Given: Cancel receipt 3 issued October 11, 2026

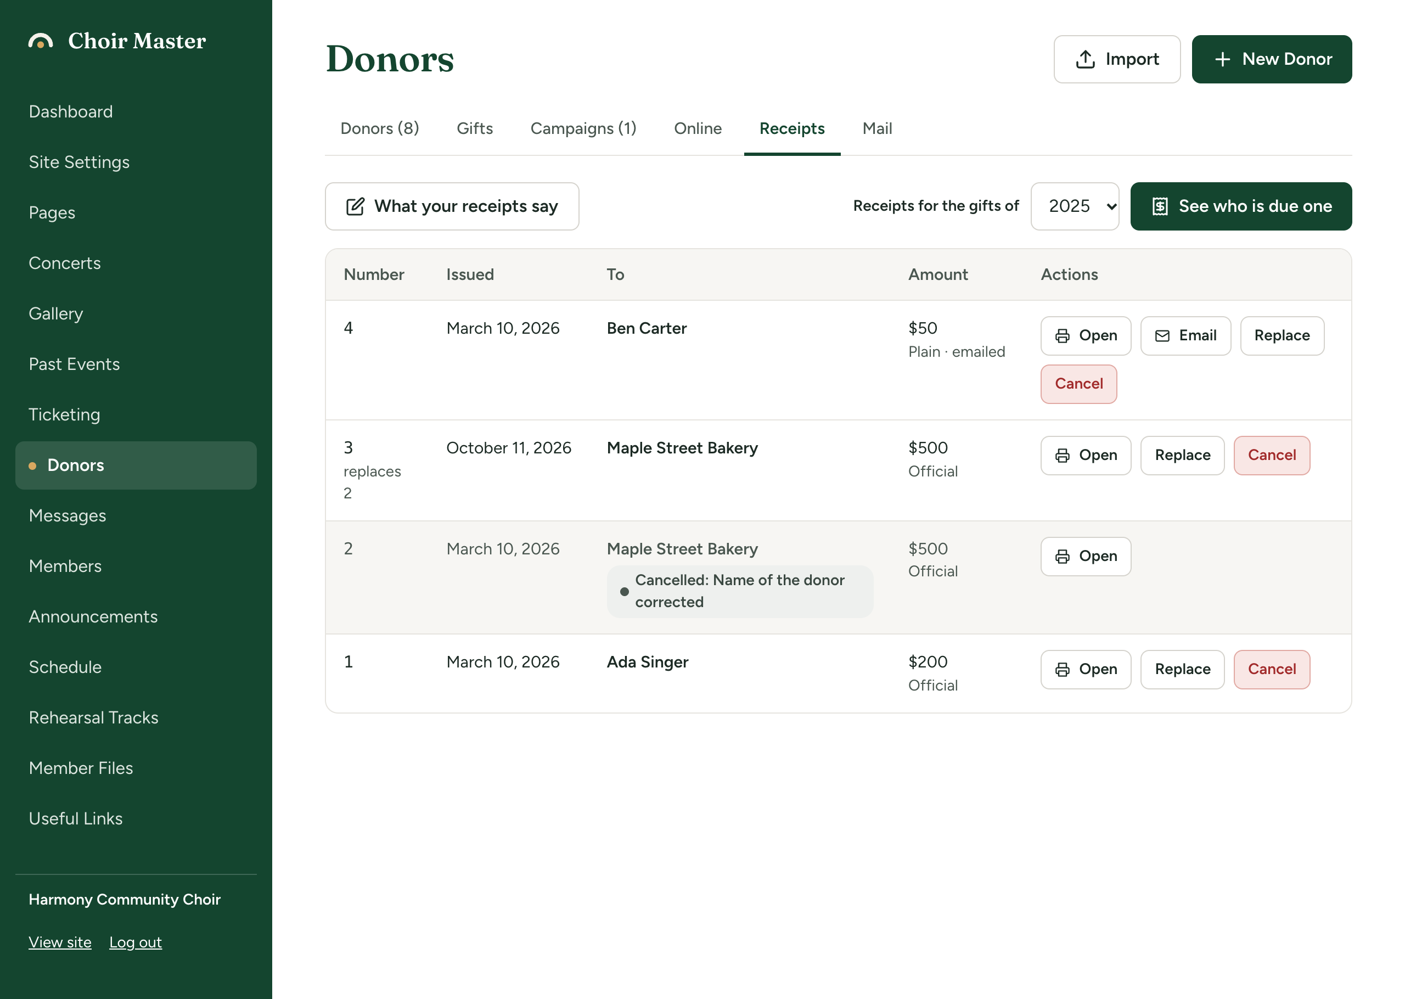Looking at the screenshot, I should click(1271, 455).
